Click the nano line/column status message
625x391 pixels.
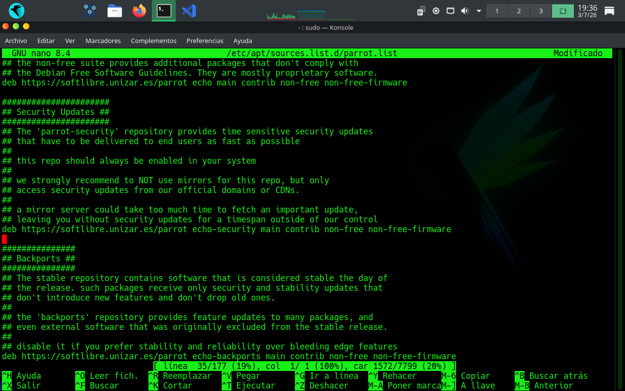[305, 366]
